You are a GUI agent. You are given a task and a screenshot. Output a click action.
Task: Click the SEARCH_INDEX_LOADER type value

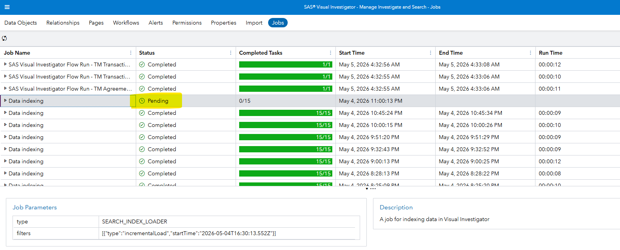coord(135,221)
